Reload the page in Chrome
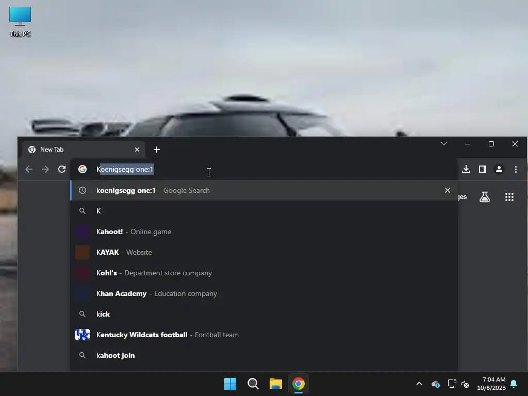 pyautogui.click(x=62, y=169)
